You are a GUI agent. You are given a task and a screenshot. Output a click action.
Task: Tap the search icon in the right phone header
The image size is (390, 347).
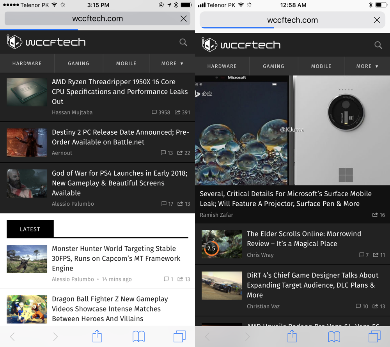378,45
